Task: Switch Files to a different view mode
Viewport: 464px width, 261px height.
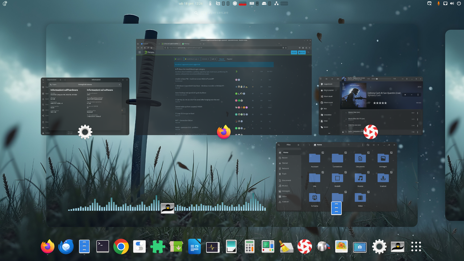Action: coord(373,145)
